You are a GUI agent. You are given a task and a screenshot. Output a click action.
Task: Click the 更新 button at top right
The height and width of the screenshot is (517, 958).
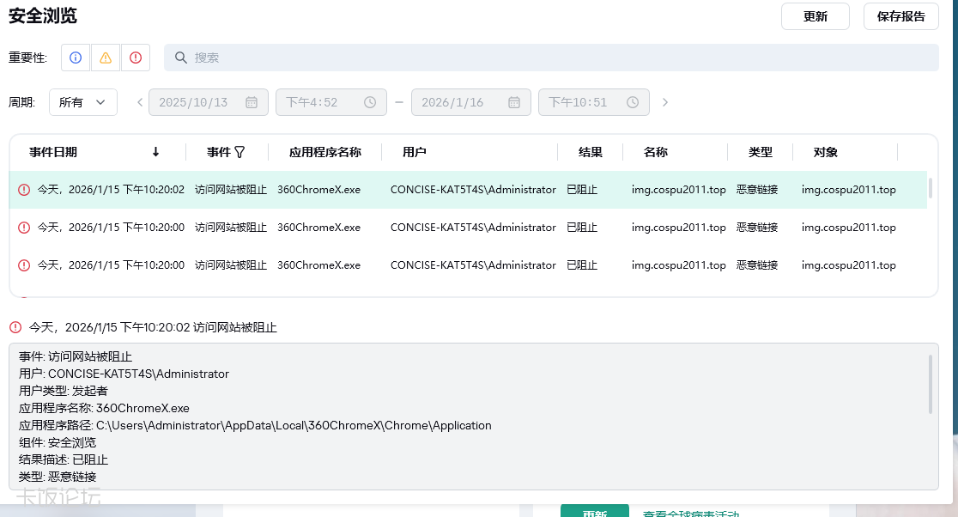(x=815, y=16)
